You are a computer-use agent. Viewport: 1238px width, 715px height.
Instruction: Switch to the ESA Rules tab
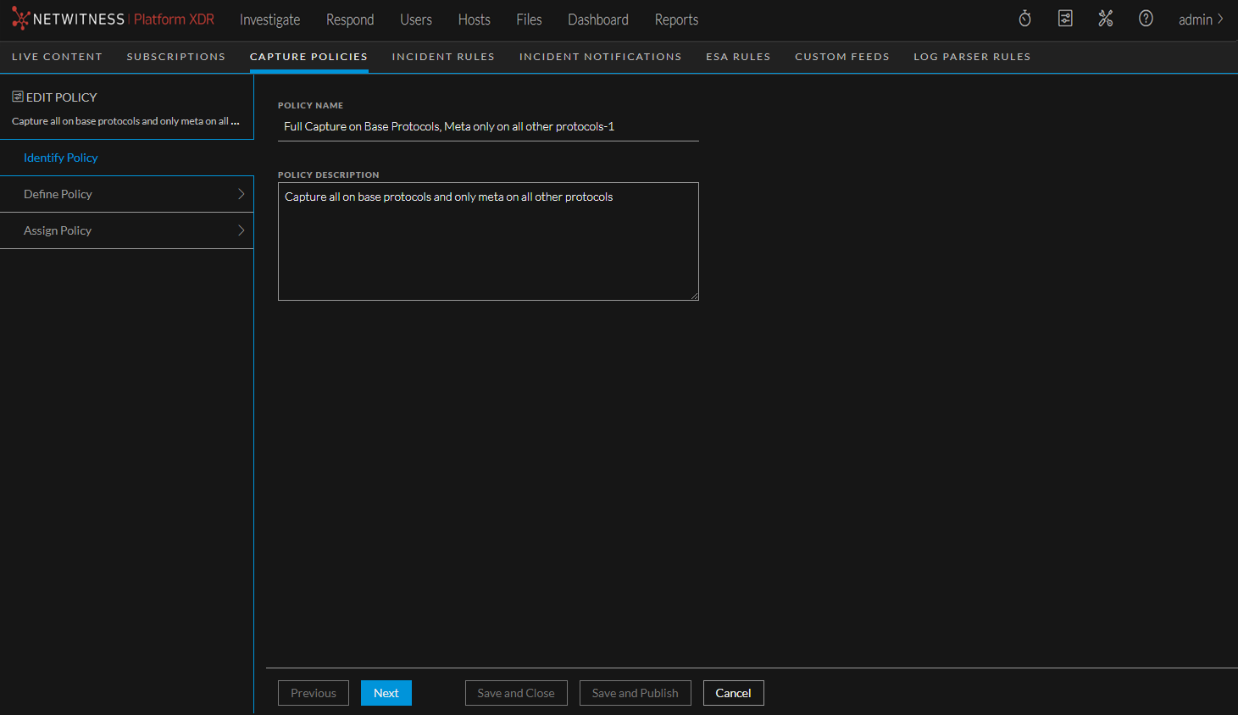pyautogui.click(x=738, y=57)
